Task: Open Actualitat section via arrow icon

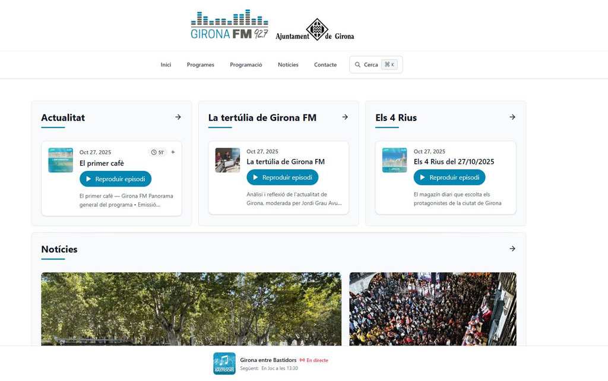Action: click(x=178, y=118)
